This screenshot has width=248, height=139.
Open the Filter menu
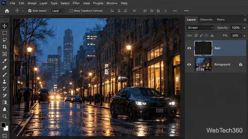click(x=76, y=3)
